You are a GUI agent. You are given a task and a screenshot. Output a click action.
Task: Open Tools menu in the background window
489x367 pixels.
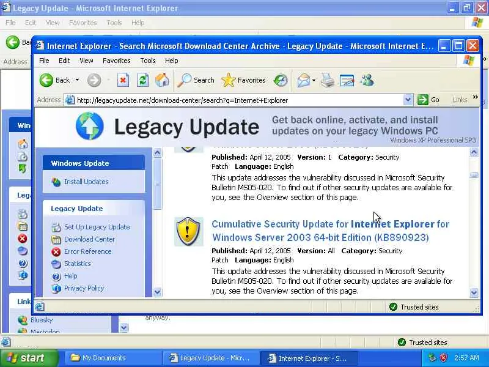pos(114,23)
